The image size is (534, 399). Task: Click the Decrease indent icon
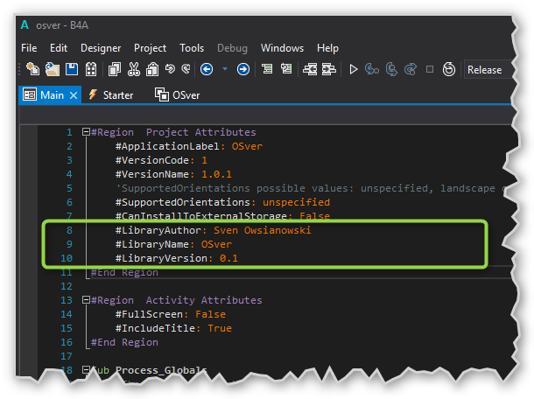(x=310, y=69)
